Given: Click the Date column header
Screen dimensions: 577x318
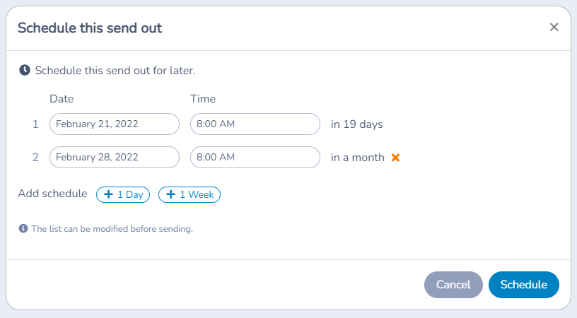Looking at the screenshot, I should [x=62, y=98].
